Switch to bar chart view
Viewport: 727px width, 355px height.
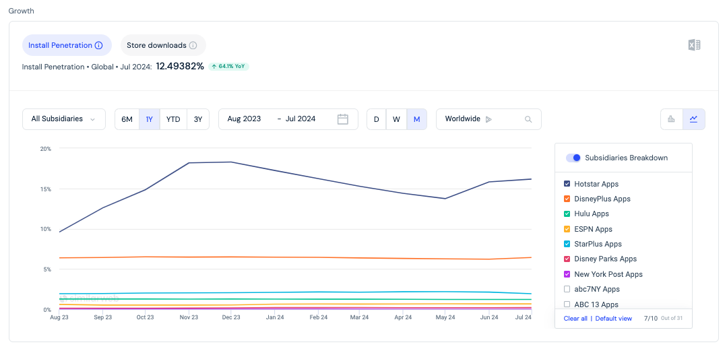click(671, 119)
